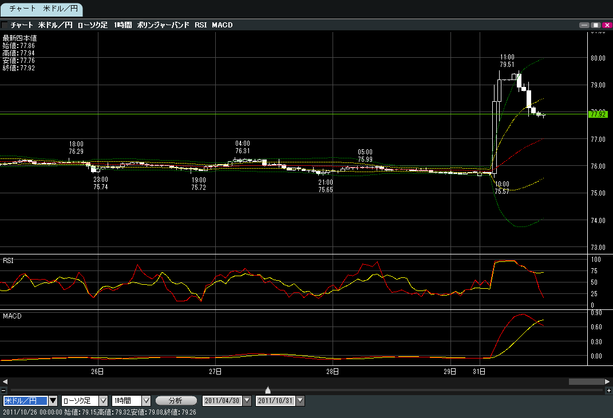Open the 1時間 timeframe dropdown
Screen dimensions: 613x418
[146, 401]
